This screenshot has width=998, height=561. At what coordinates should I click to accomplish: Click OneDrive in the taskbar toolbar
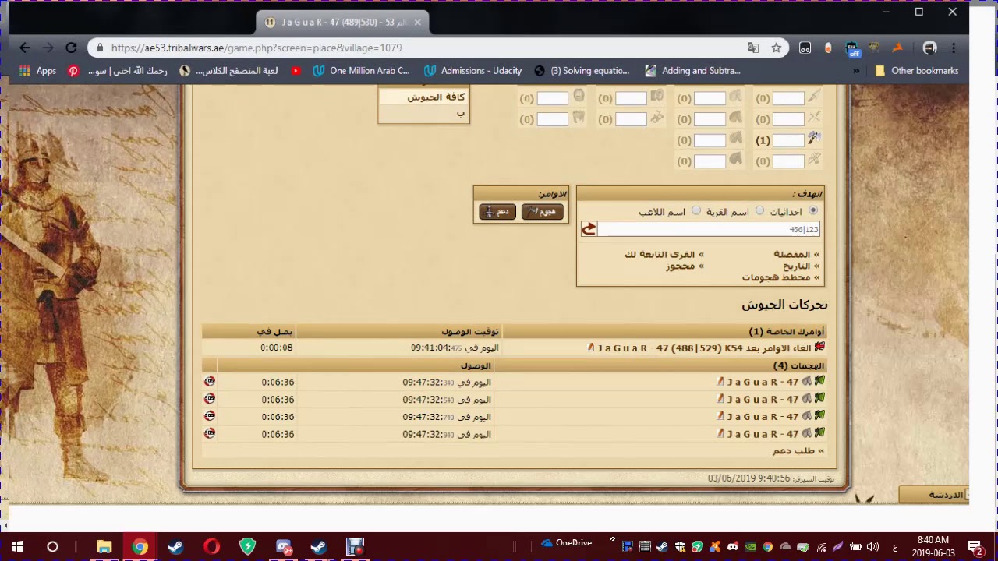567,543
